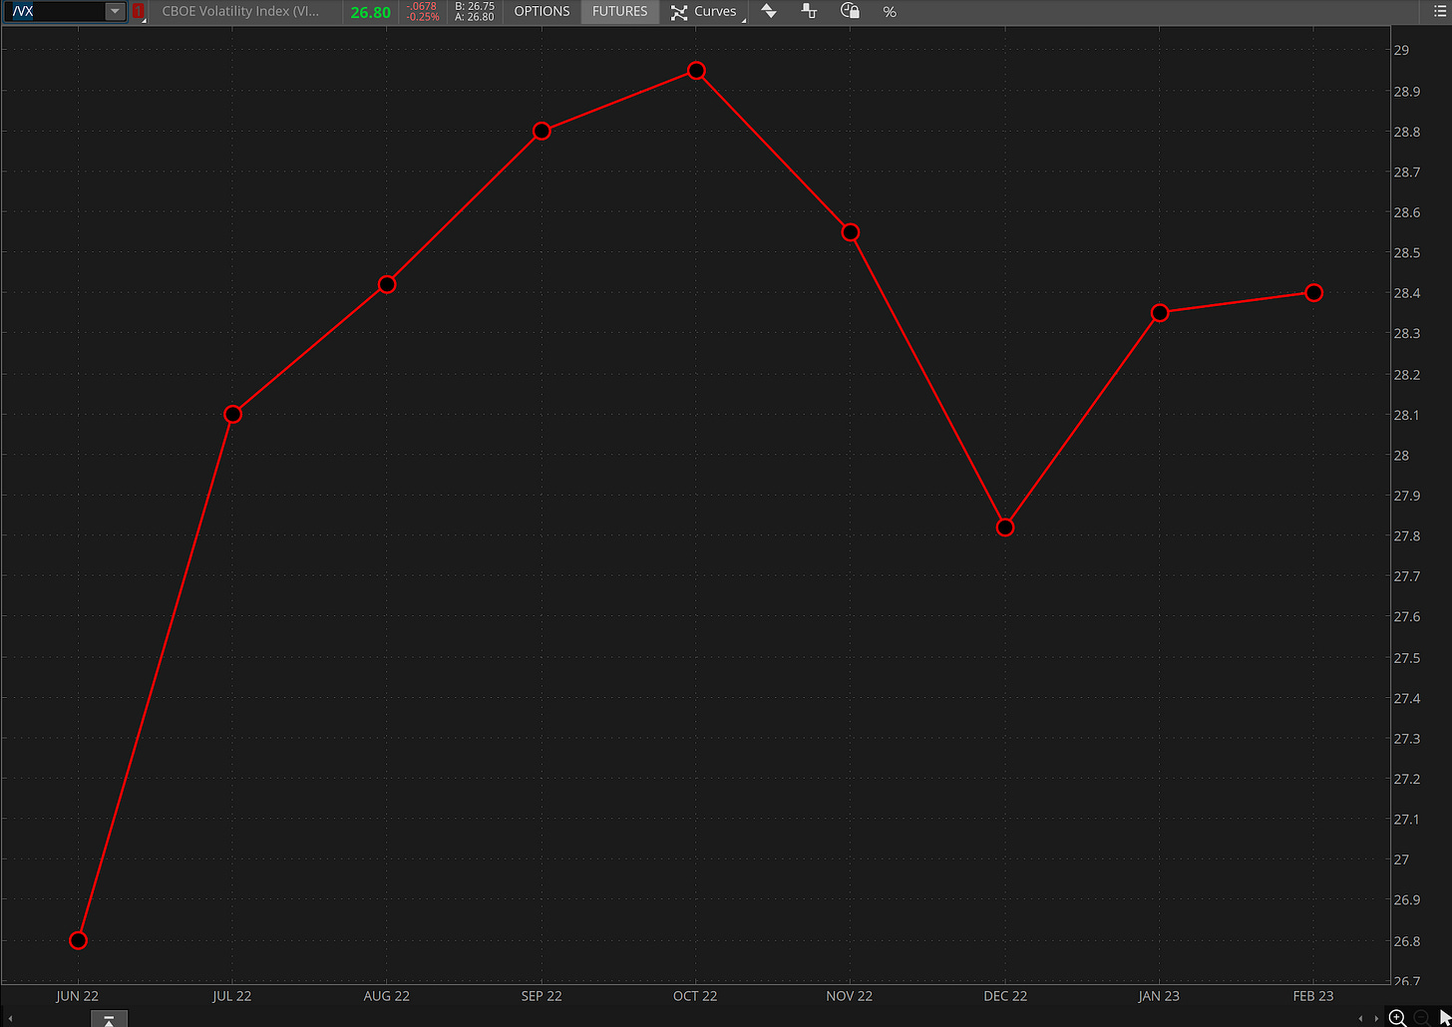
Task: Click the CBOE Volatility Index description
Action: click(241, 12)
